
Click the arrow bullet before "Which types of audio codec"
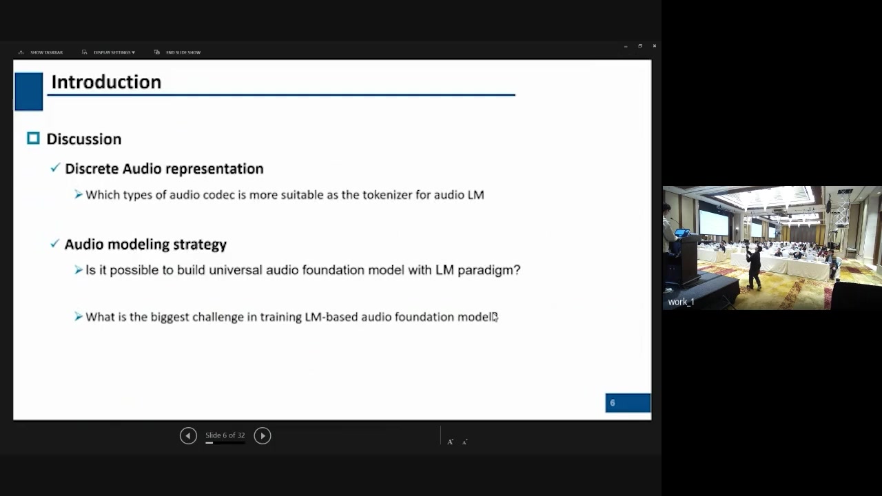[79, 195]
